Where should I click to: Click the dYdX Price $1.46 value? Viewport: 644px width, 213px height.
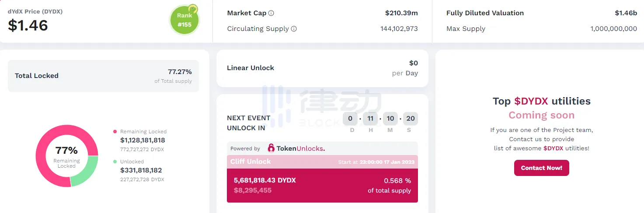coord(28,26)
